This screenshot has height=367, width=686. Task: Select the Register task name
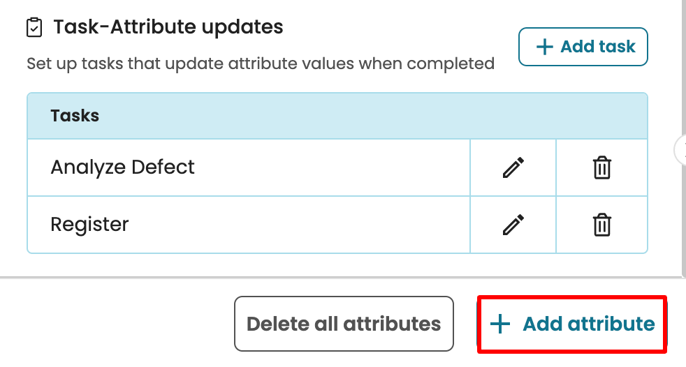click(90, 225)
